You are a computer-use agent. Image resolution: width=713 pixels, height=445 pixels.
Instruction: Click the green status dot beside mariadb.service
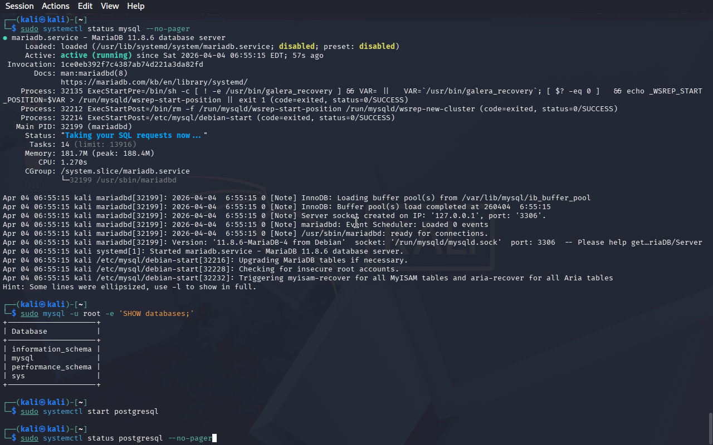click(x=5, y=38)
